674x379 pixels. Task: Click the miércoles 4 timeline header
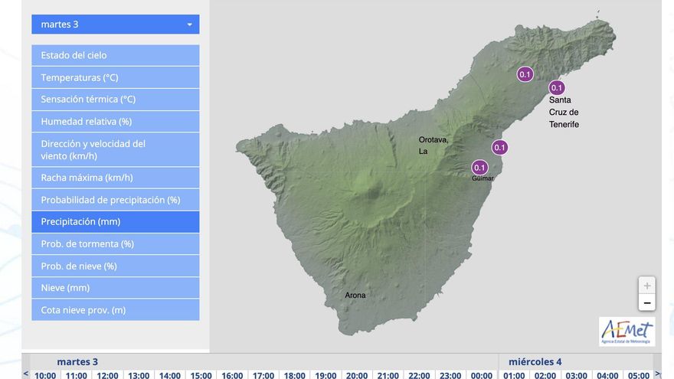pyautogui.click(x=535, y=362)
